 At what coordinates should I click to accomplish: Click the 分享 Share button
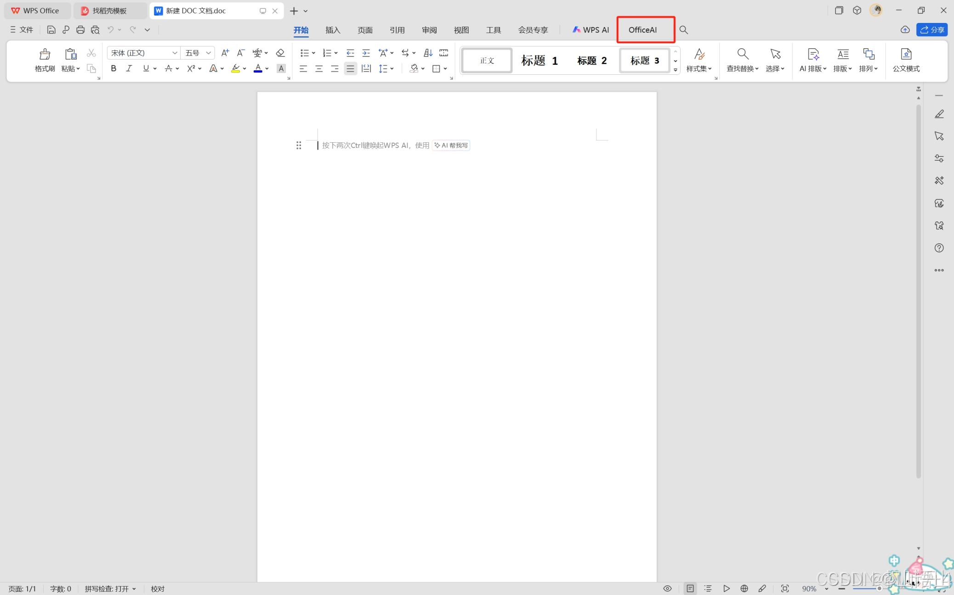[932, 30]
